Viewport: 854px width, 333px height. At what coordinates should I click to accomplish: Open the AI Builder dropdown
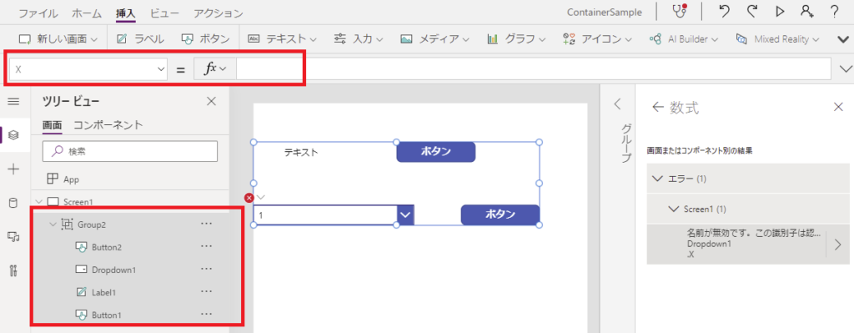tap(684, 39)
